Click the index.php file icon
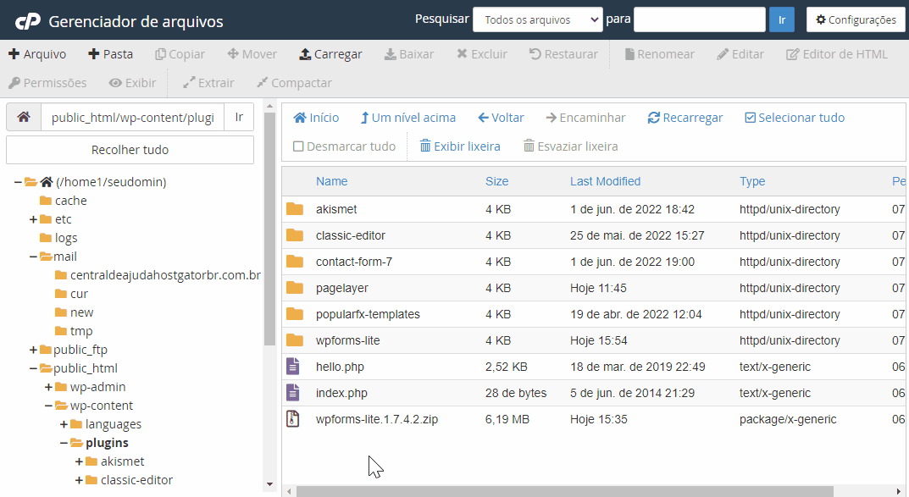Image resolution: width=909 pixels, height=497 pixels. pos(293,392)
